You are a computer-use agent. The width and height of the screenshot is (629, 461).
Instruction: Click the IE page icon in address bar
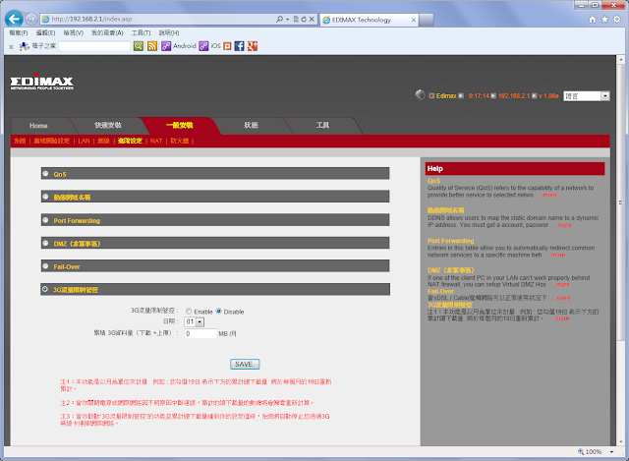pyautogui.click(x=46, y=19)
